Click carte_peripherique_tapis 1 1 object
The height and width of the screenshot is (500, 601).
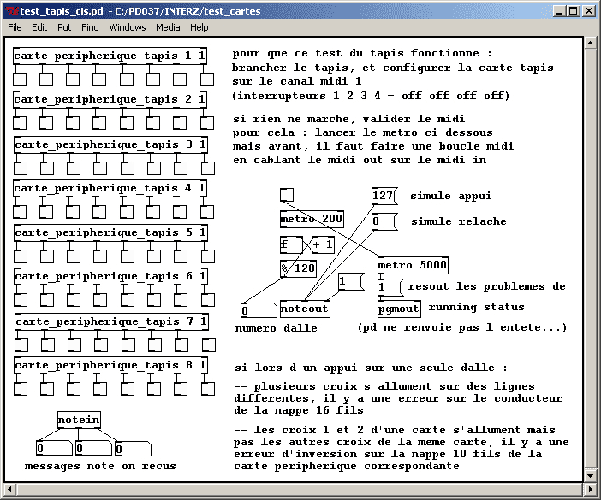pyautogui.click(x=110, y=56)
